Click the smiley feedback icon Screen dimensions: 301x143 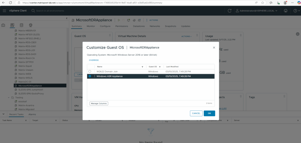click(x=286, y=11)
